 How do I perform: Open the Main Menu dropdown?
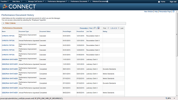click(x=17, y=1)
